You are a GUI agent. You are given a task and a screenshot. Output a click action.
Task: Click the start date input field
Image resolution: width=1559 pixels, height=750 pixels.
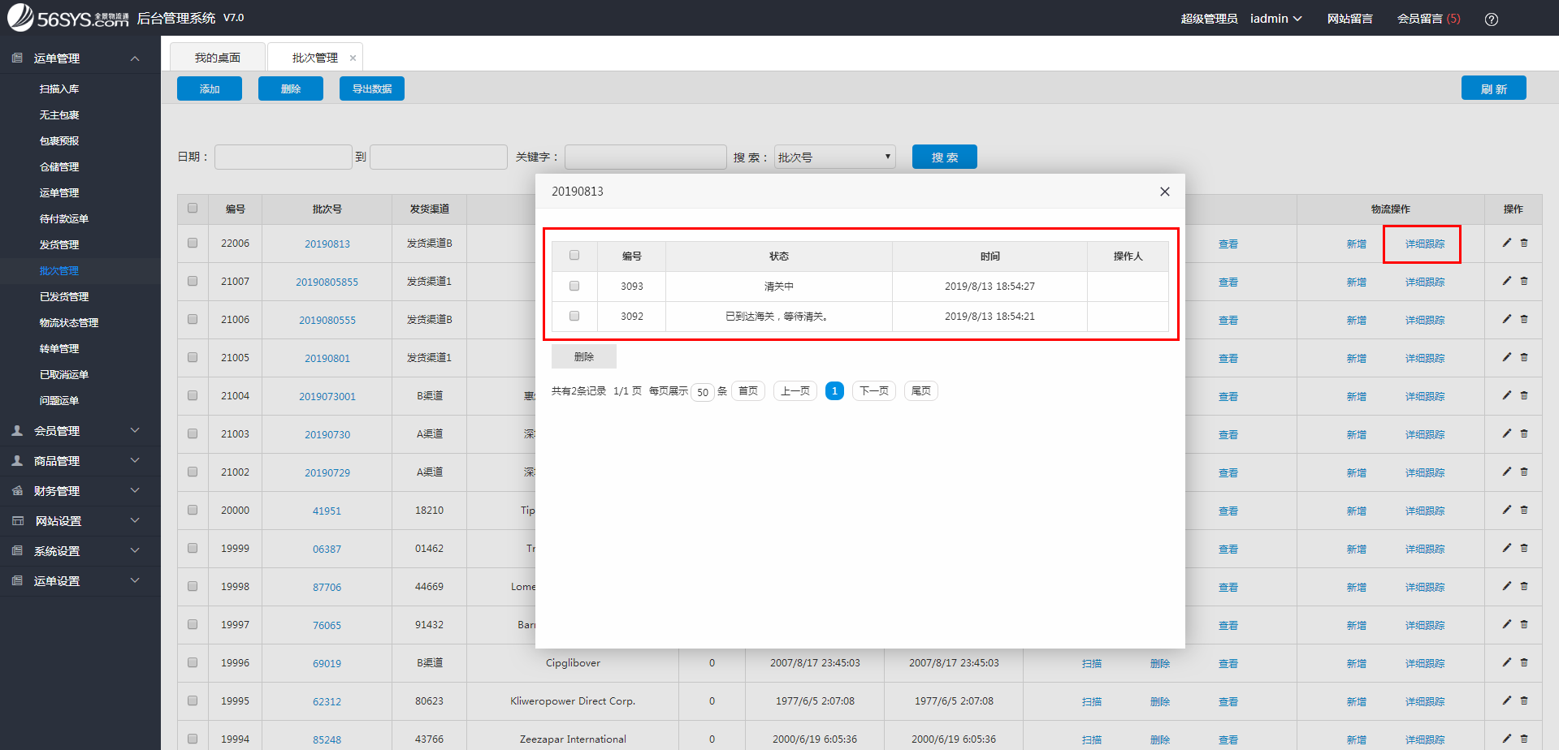point(283,156)
